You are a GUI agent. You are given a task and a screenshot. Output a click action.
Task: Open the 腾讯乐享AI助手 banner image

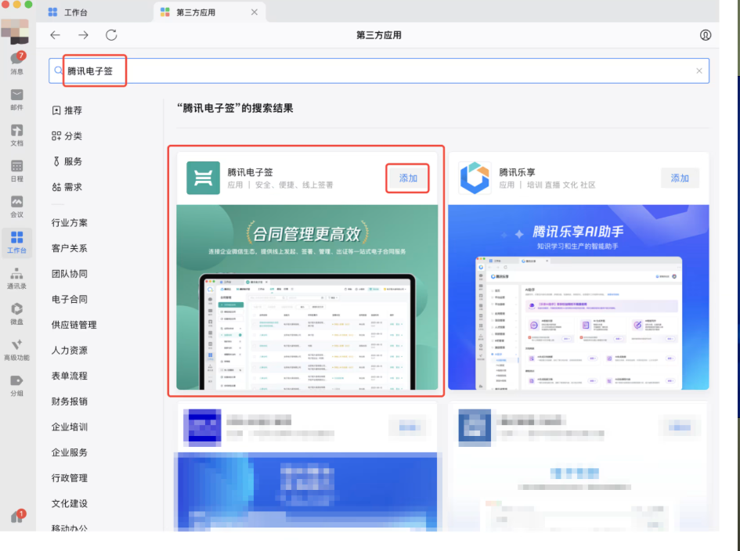pyautogui.click(x=579, y=297)
